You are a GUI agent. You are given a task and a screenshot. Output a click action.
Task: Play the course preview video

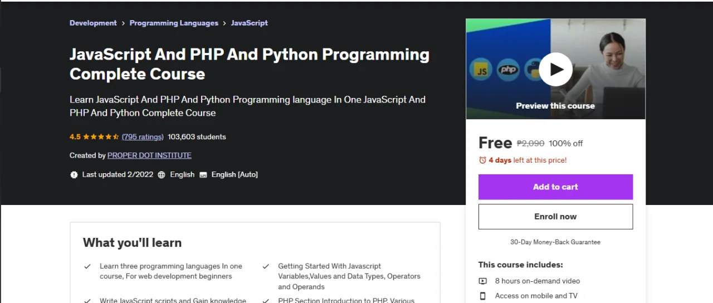555,69
